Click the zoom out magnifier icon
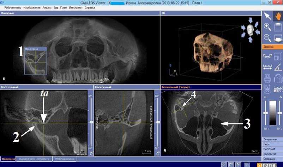The width and height of the screenshot is (283, 167). [267, 38]
